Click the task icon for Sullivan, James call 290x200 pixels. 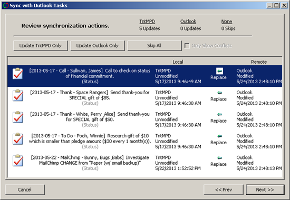click(18, 74)
